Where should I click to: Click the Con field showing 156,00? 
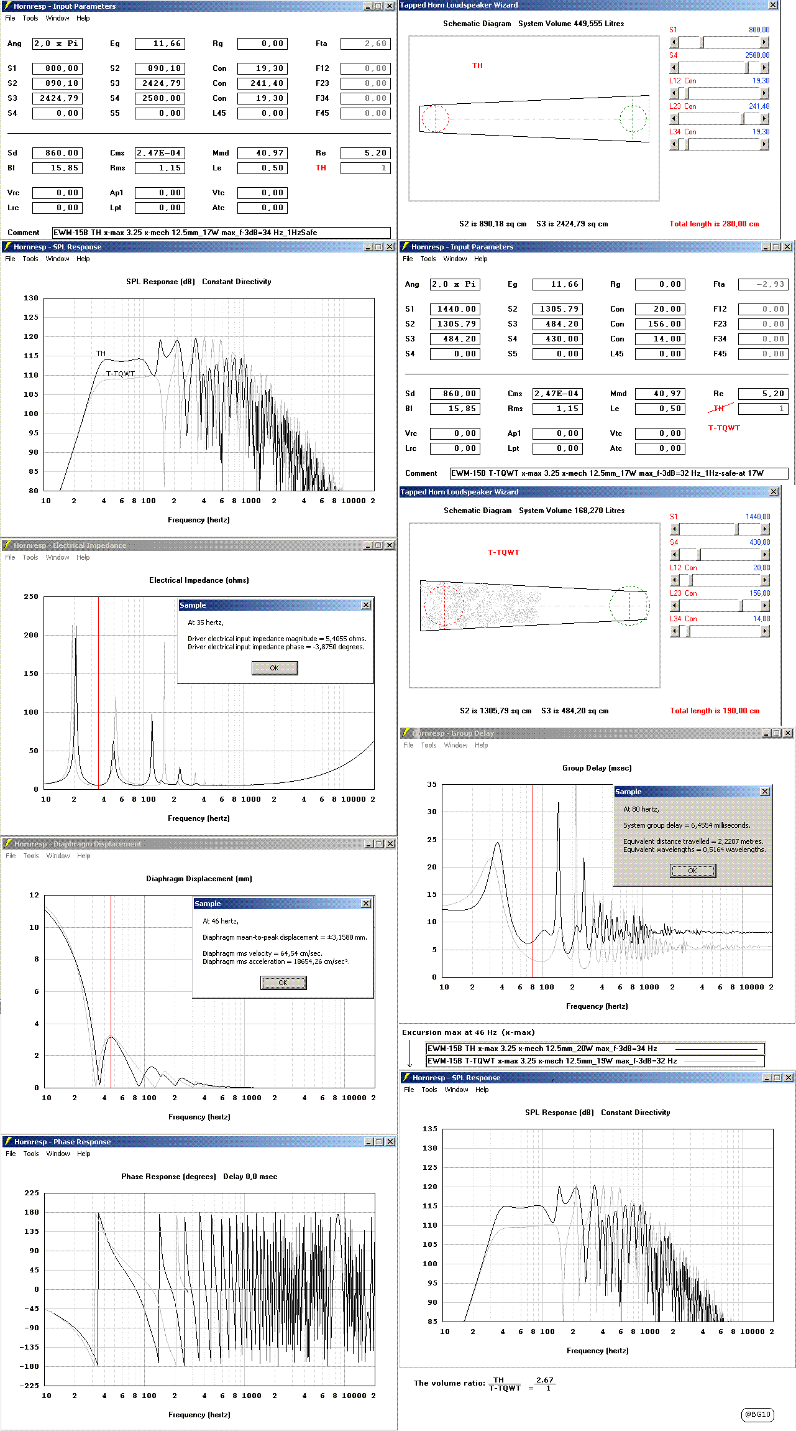[x=660, y=324]
